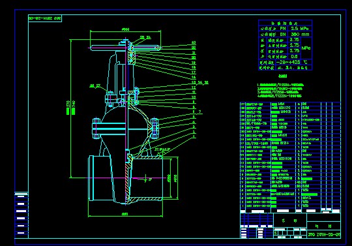Click the 3.75 test pressure value
352x246 pixels.
click(x=294, y=40)
